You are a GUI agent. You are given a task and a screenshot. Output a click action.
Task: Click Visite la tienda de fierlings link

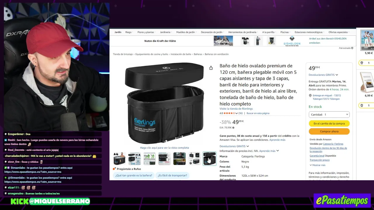tap(236, 109)
